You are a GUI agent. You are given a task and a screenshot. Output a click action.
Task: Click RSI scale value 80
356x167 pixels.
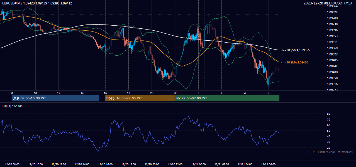point(329,114)
